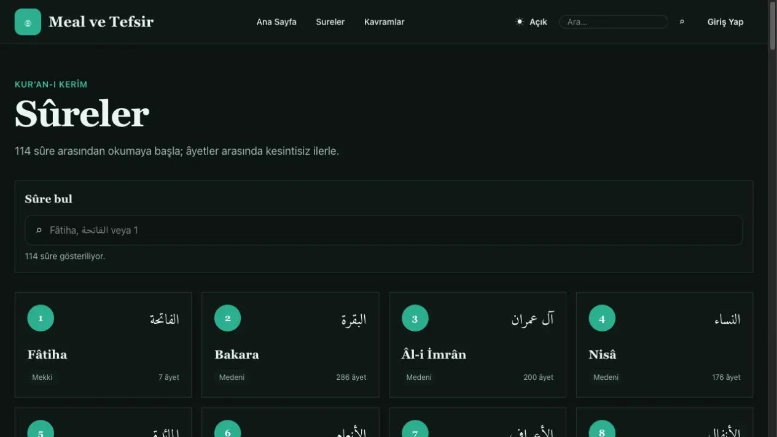
Task: Click the number 6 circle badge
Action: 228,430
